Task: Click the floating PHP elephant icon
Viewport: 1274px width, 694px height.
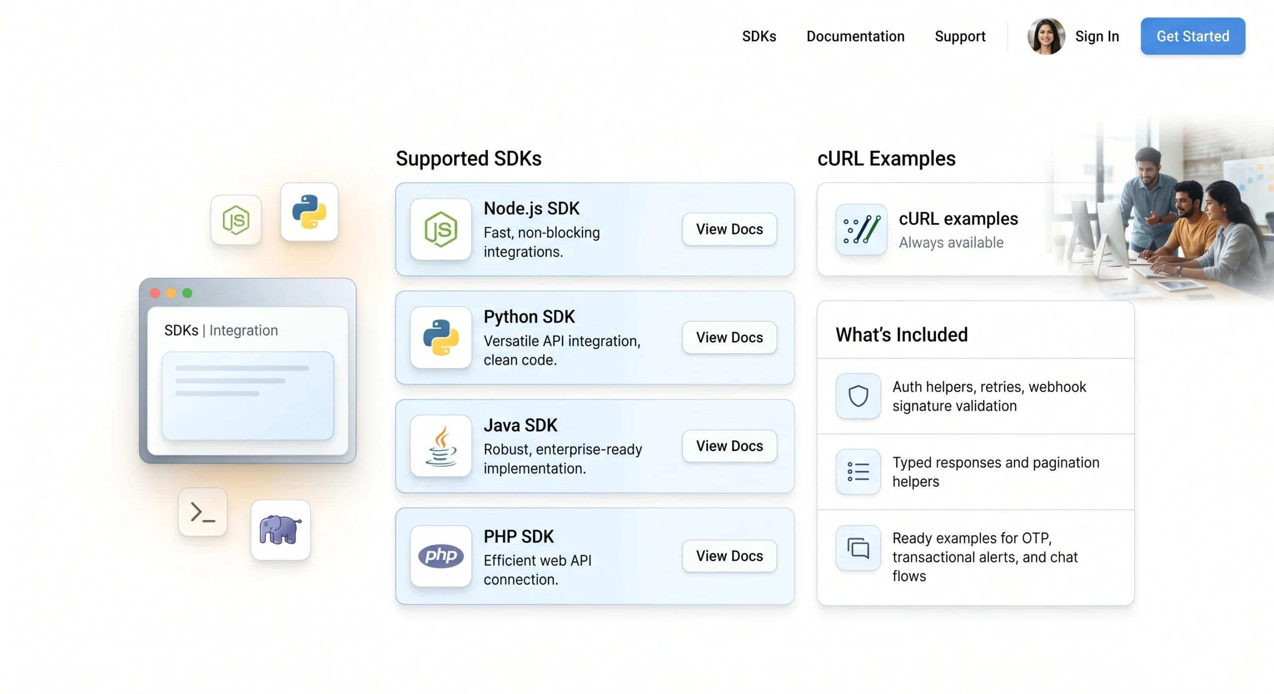Action: click(281, 530)
